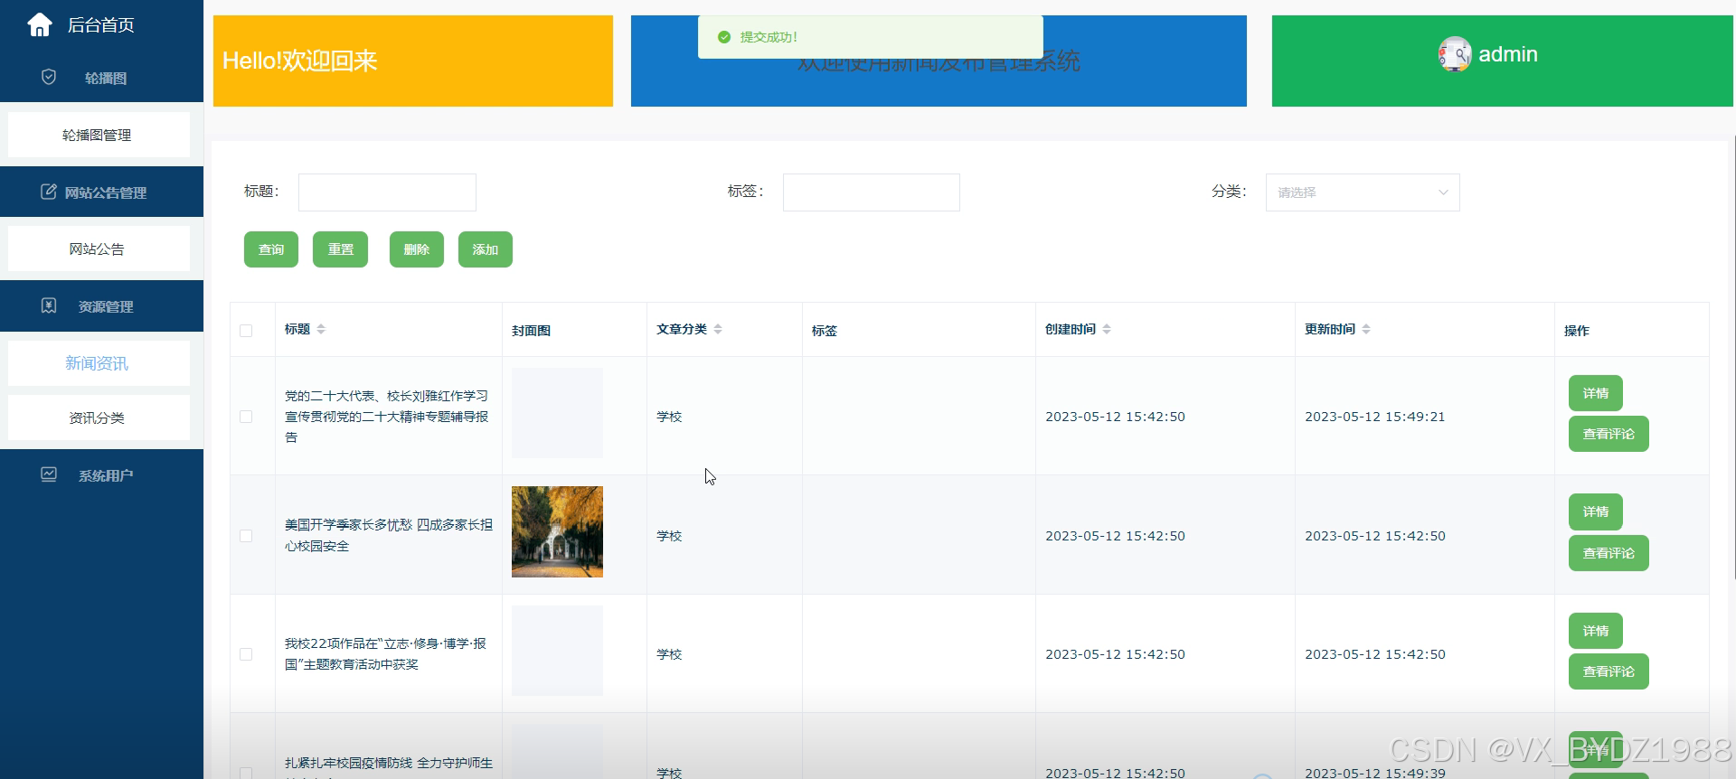Click the 查询 button
Viewport: 1736px width, 779px height.
[271, 249]
